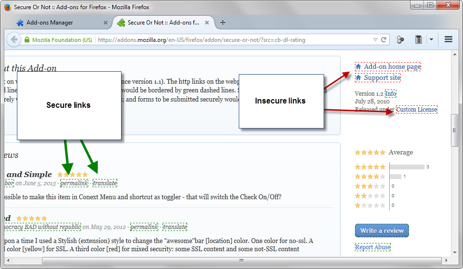Click the version Info link

(x=391, y=94)
